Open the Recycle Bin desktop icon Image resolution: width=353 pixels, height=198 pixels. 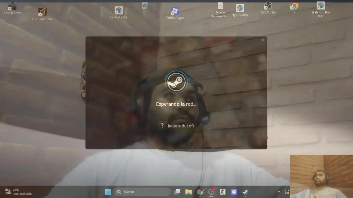(145, 5)
